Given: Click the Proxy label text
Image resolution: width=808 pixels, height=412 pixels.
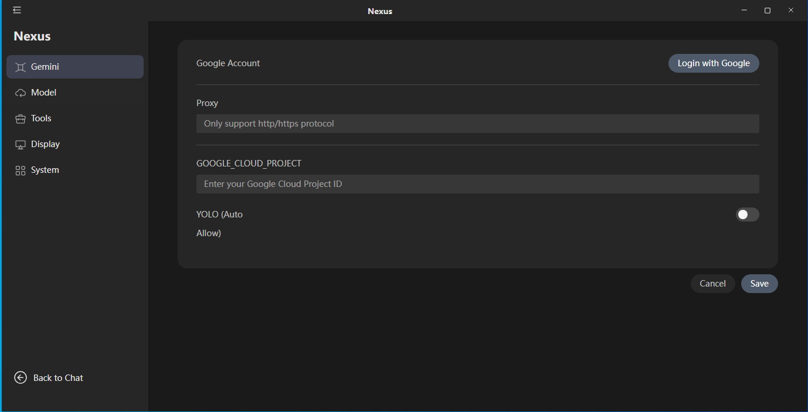Looking at the screenshot, I should 207,103.
